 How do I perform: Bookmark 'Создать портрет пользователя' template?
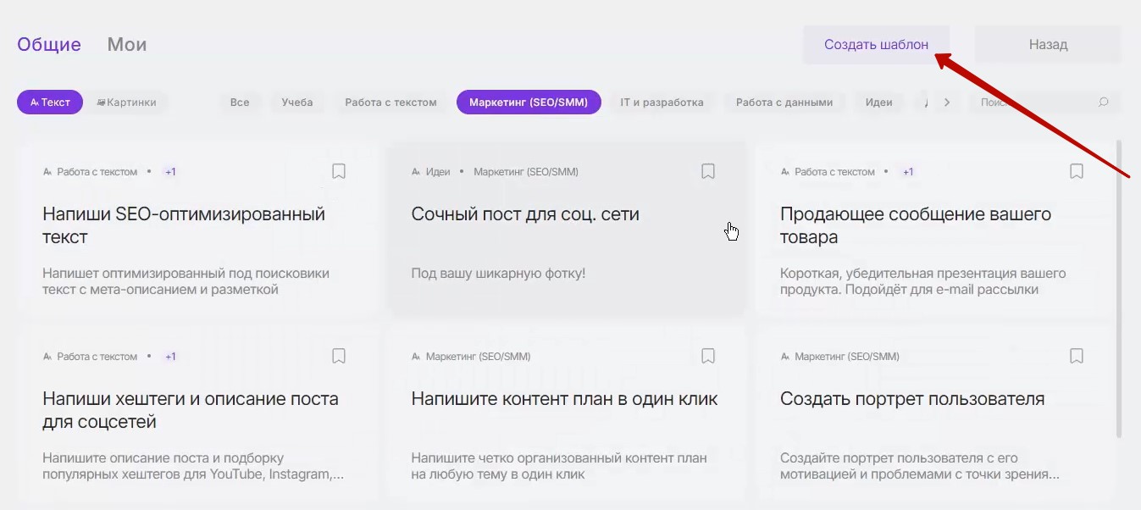[x=1077, y=357]
